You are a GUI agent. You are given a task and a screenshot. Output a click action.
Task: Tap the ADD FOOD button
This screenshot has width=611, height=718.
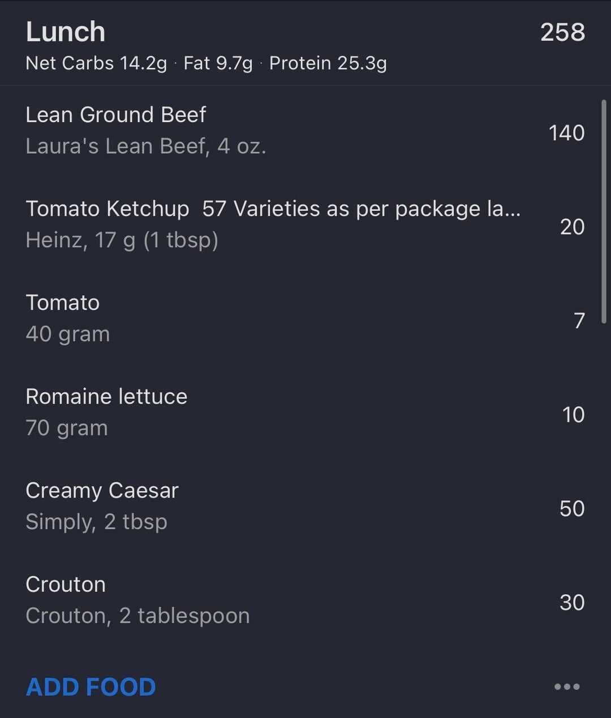point(91,687)
